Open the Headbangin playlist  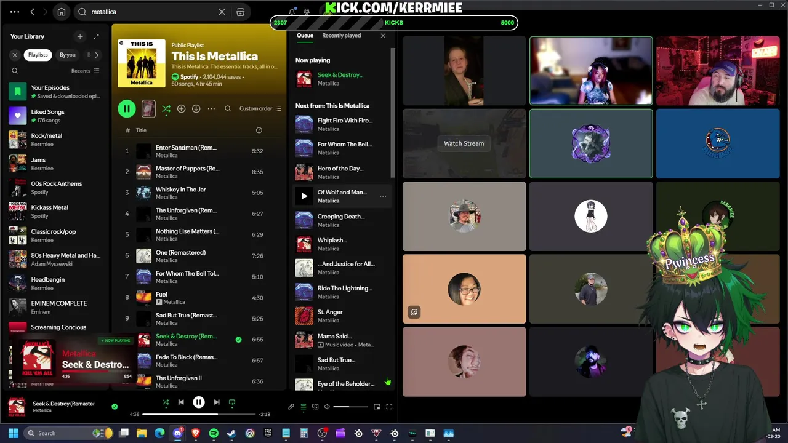pyautogui.click(x=55, y=283)
